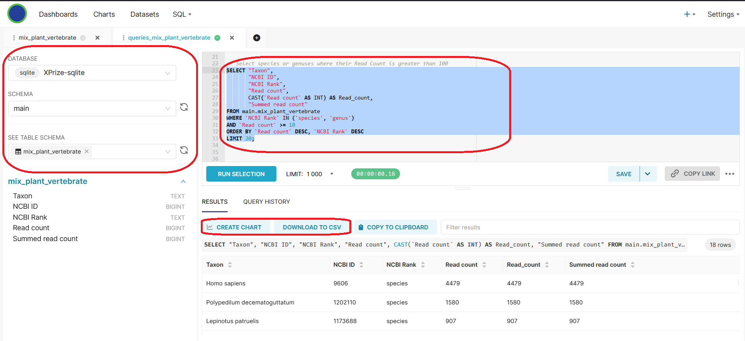Open the table schema selector dropdown
The image size is (745, 341).
pyautogui.click(x=92, y=151)
